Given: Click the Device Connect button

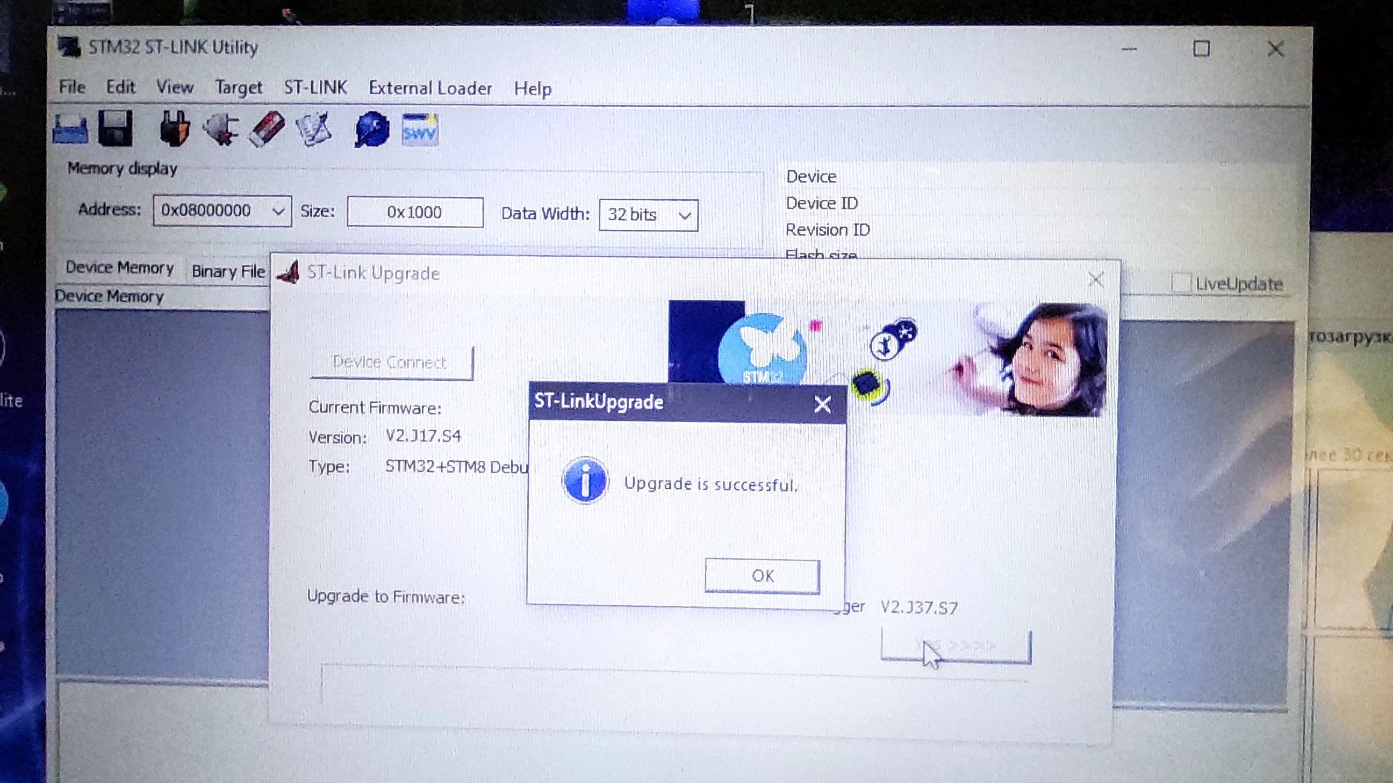Looking at the screenshot, I should (391, 363).
